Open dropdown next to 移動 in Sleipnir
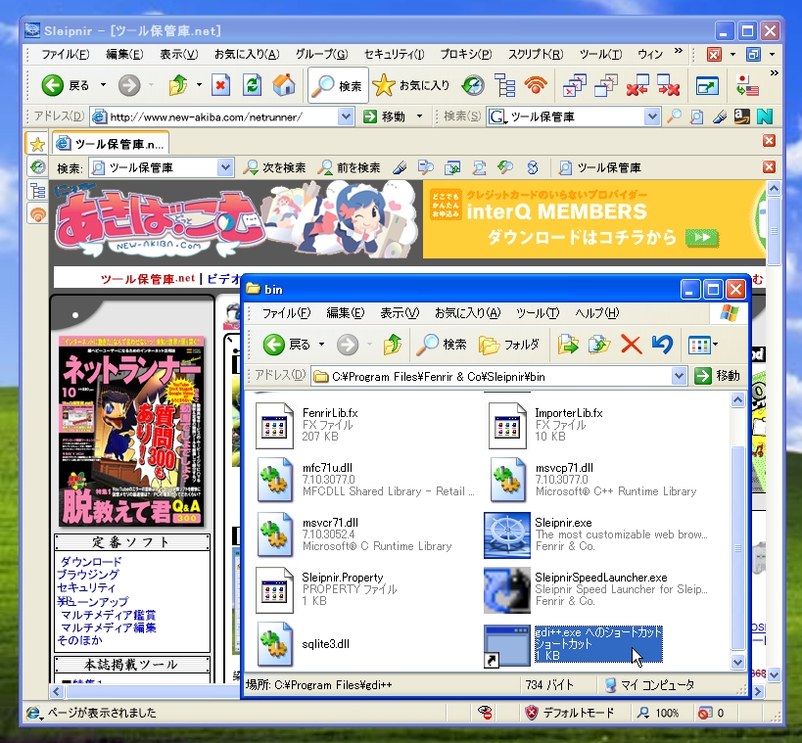The width and height of the screenshot is (802, 743). point(419,116)
